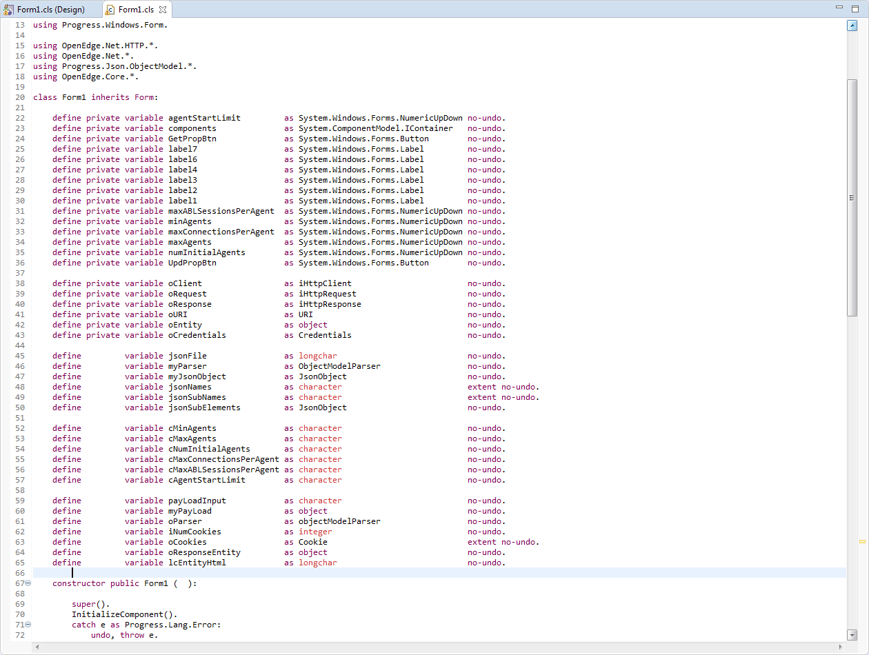Click the vertical scrollbar down arrow
The height and width of the screenshot is (655, 869).
pyautogui.click(x=852, y=634)
